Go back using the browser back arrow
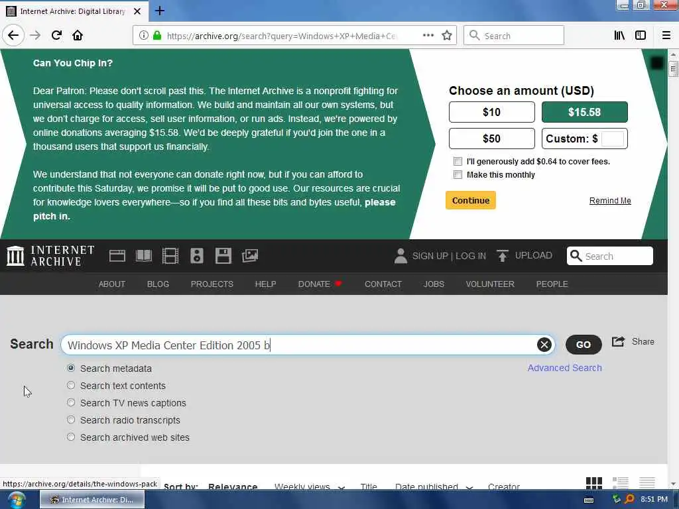This screenshot has height=509, width=679. click(13, 35)
